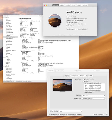Select the Display tab in LG HDR 4K window

(67, 76)
